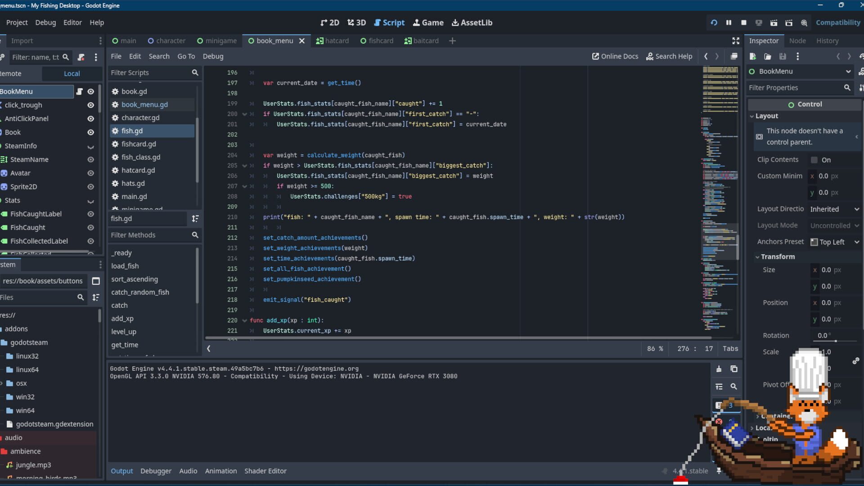
Task: Open the Anchors Preset dropdown
Action: (833, 242)
